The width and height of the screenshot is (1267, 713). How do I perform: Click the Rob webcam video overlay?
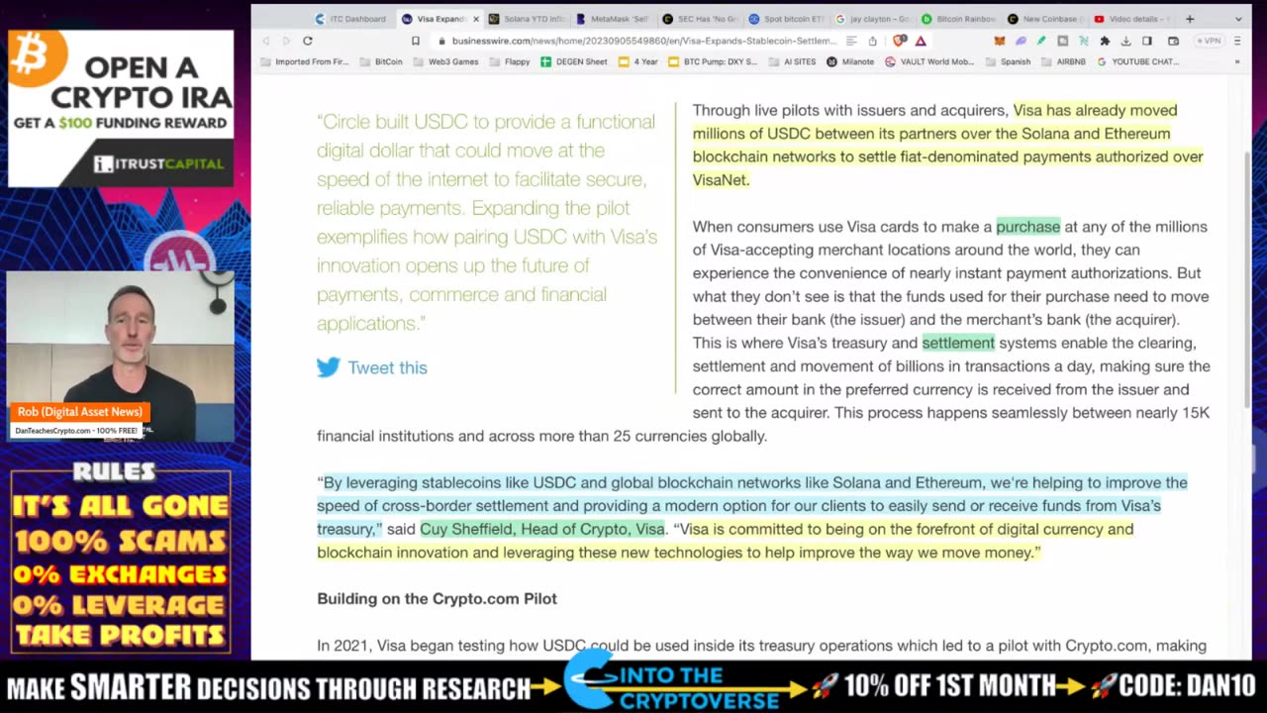pyautogui.click(x=121, y=356)
